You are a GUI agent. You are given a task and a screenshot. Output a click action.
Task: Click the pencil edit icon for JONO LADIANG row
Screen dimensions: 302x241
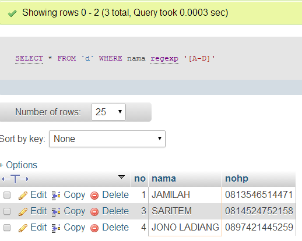pos(23,228)
